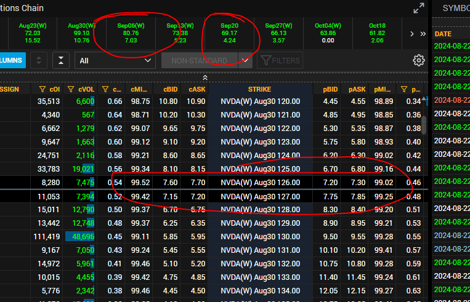
Task: Sort by the pMI... column header
Action: pos(382,89)
